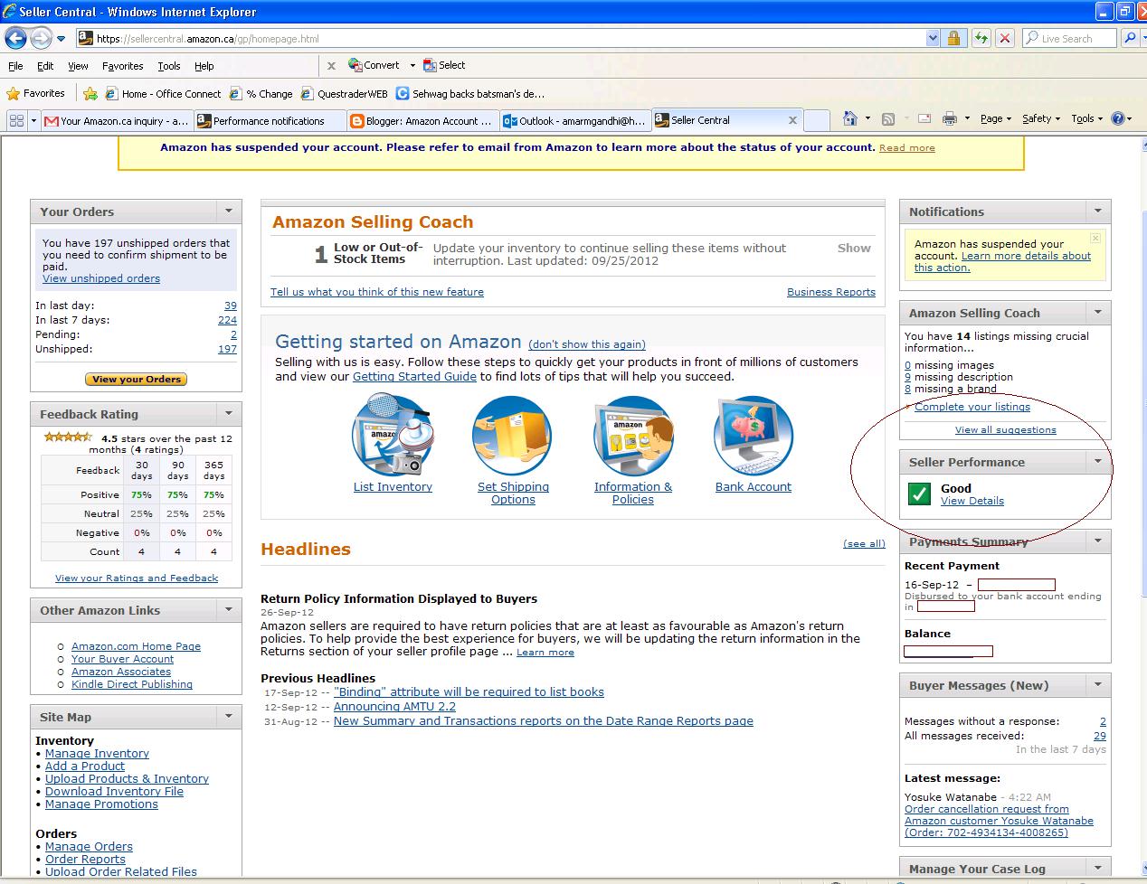
Task: Open the suspension Read more link
Action: click(906, 147)
